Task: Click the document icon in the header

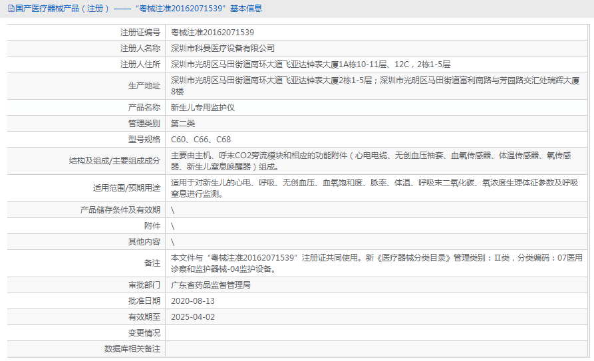Action: [11, 9]
